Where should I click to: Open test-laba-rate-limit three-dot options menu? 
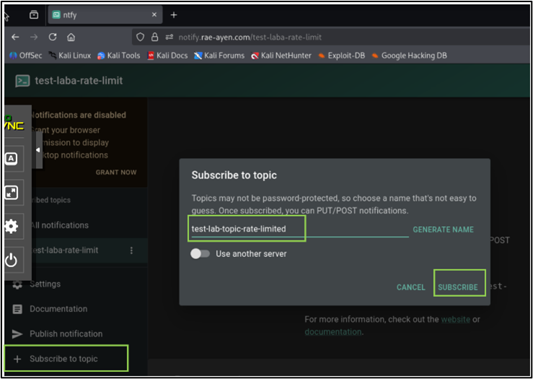tap(131, 251)
